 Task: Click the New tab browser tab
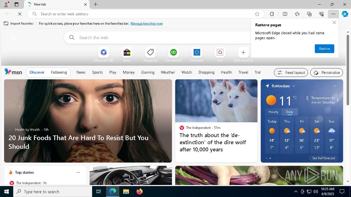pyautogui.click(x=57, y=4)
